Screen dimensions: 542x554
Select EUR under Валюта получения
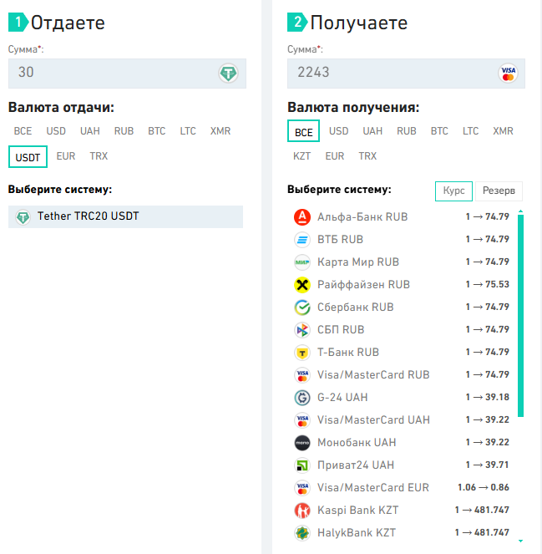pos(334,156)
